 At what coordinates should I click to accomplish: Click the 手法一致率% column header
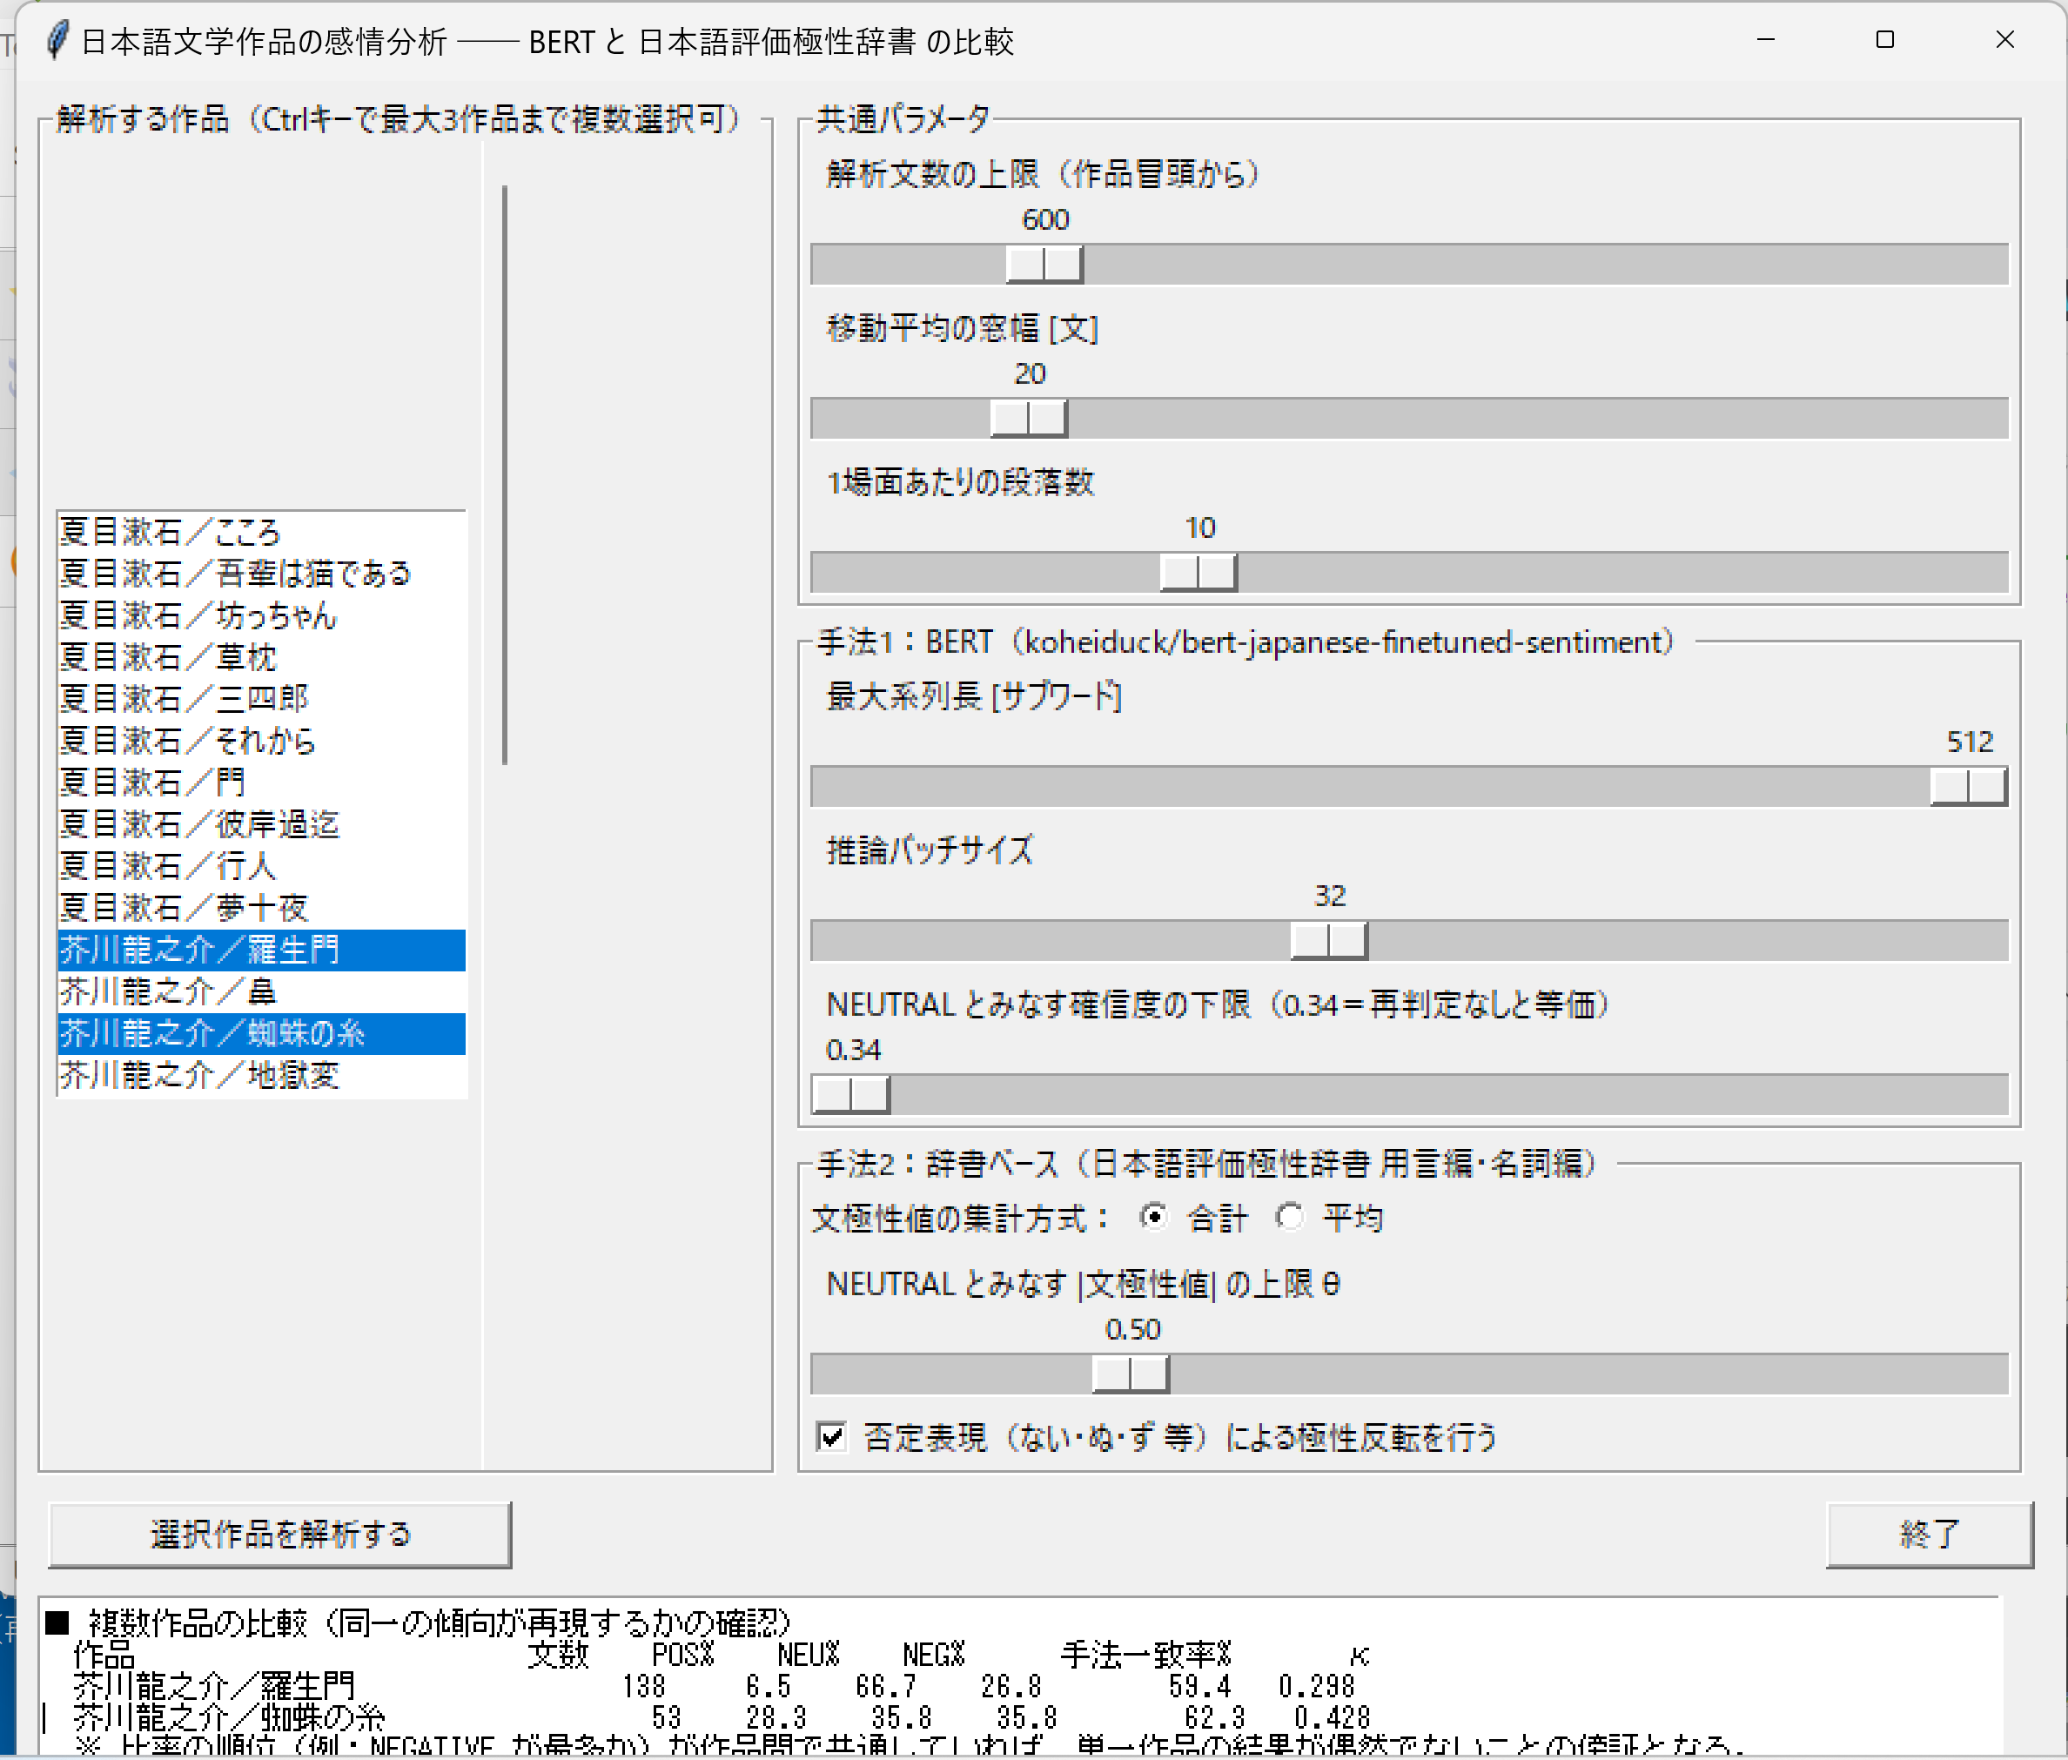coord(1146,1656)
